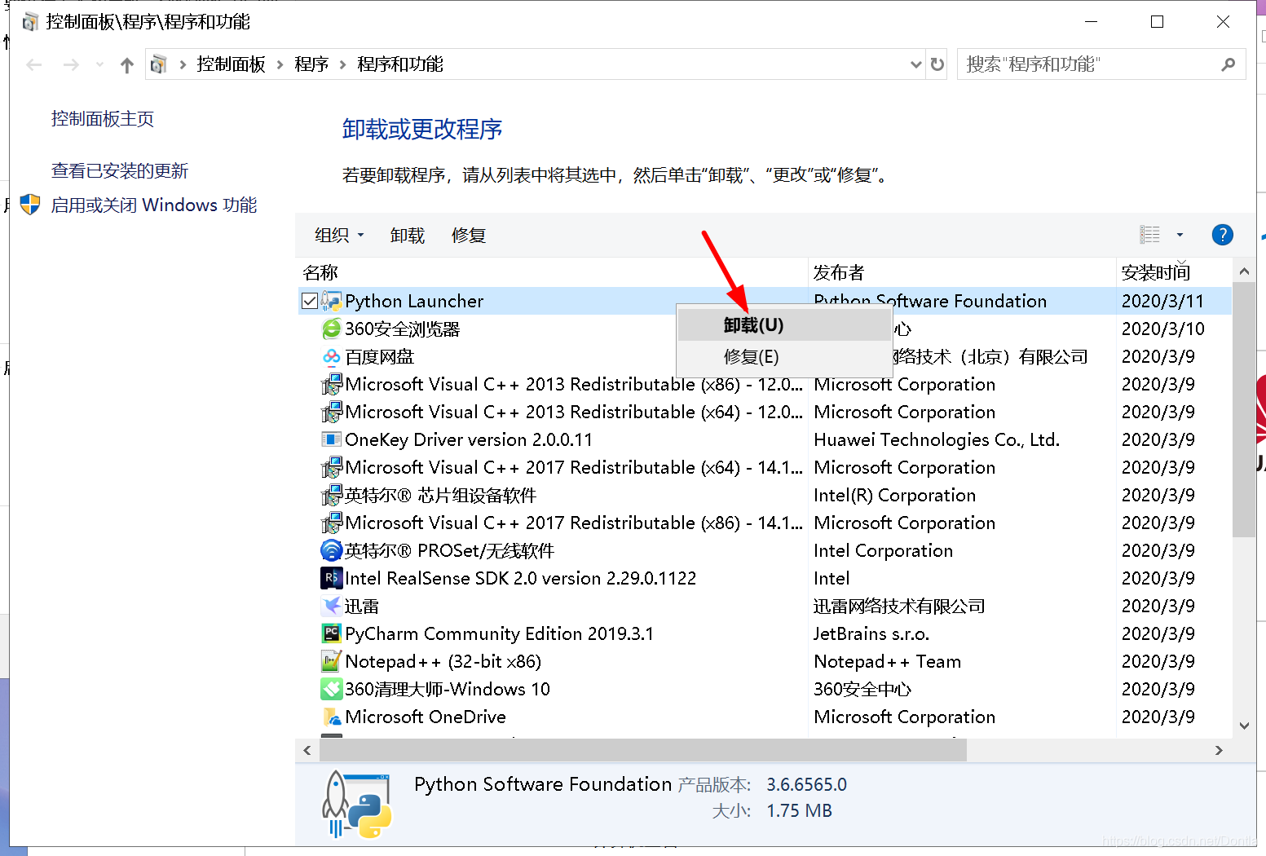
Task: Open the 组织 dropdown menu
Action: (339, 235)
